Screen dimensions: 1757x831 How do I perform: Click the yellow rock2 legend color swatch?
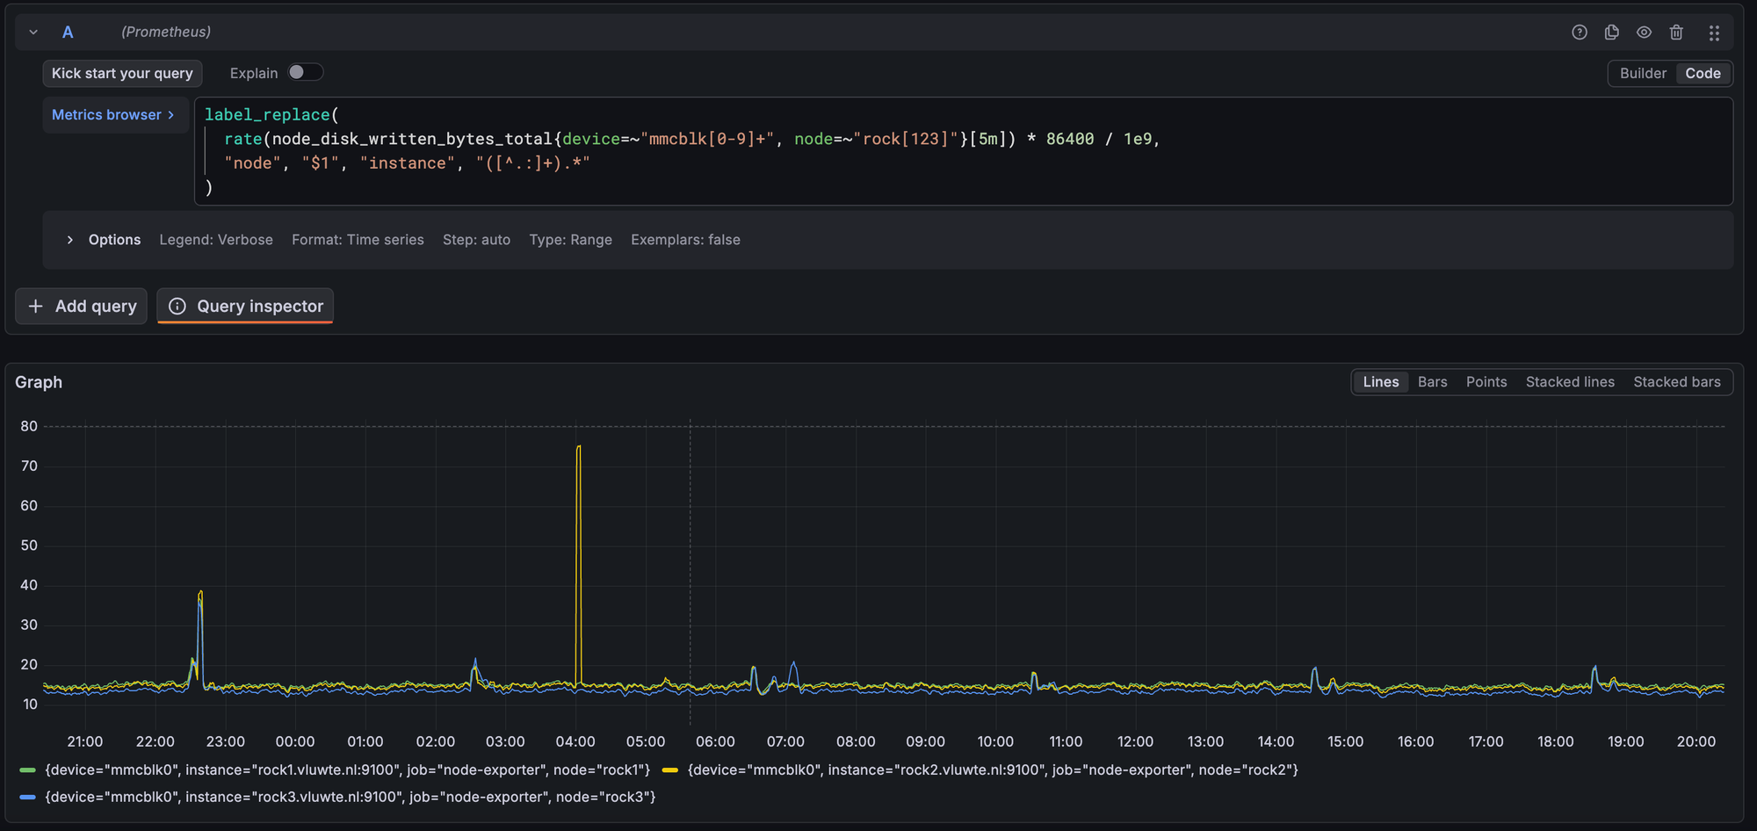[x=670, y=770]
